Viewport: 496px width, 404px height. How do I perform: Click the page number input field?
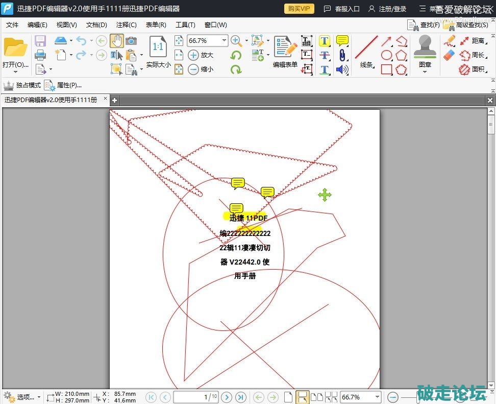(x=196, y=397)
